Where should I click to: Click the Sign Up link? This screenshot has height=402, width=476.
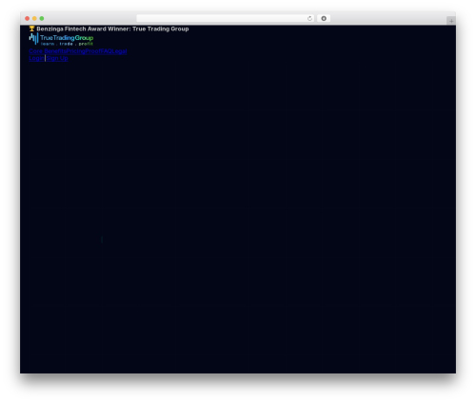[57, 58]
